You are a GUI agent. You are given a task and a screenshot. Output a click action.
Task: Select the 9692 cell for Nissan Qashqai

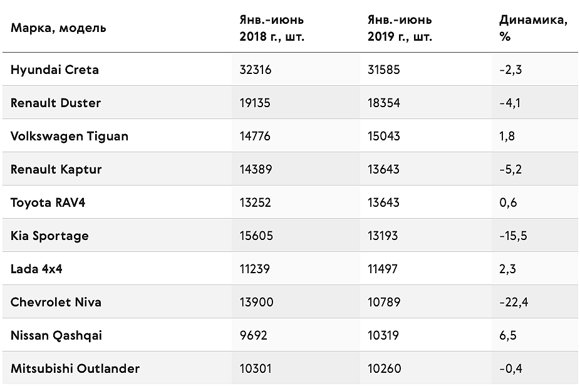coord(254,335)
